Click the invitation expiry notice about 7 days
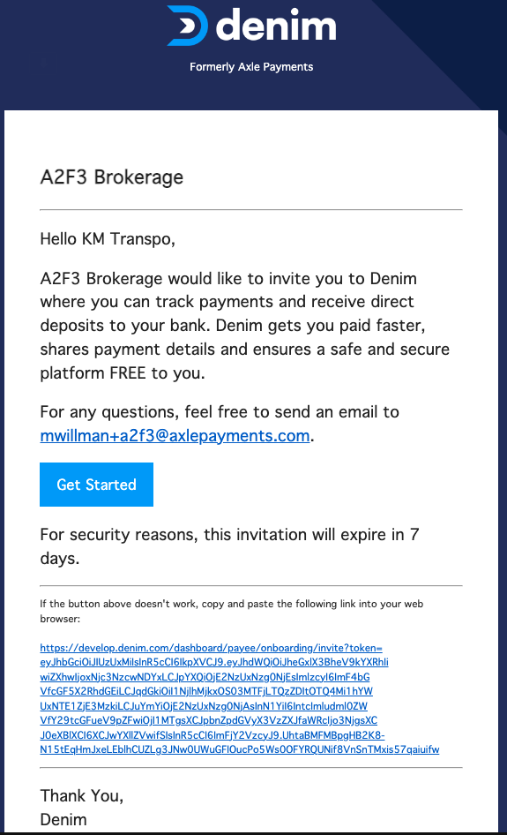Viewport: 507px width, 835px height. click(230, 546)
